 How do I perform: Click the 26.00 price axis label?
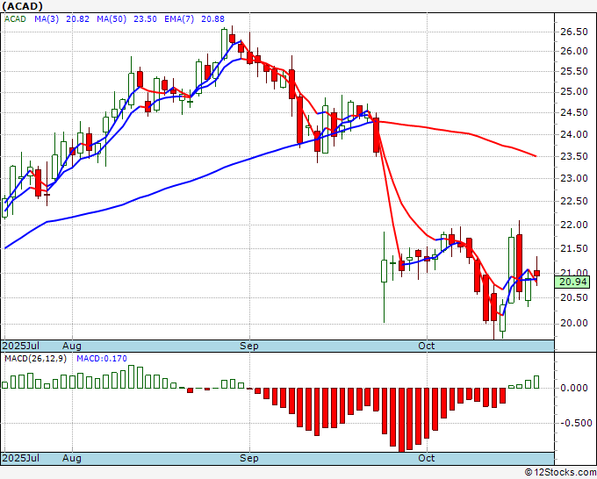[574, 51]
